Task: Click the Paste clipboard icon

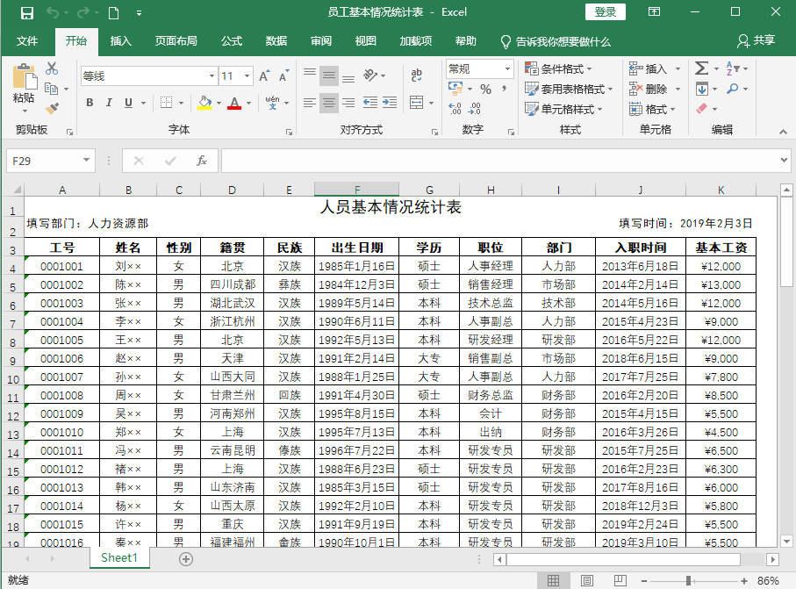Action: pos(25,77)
